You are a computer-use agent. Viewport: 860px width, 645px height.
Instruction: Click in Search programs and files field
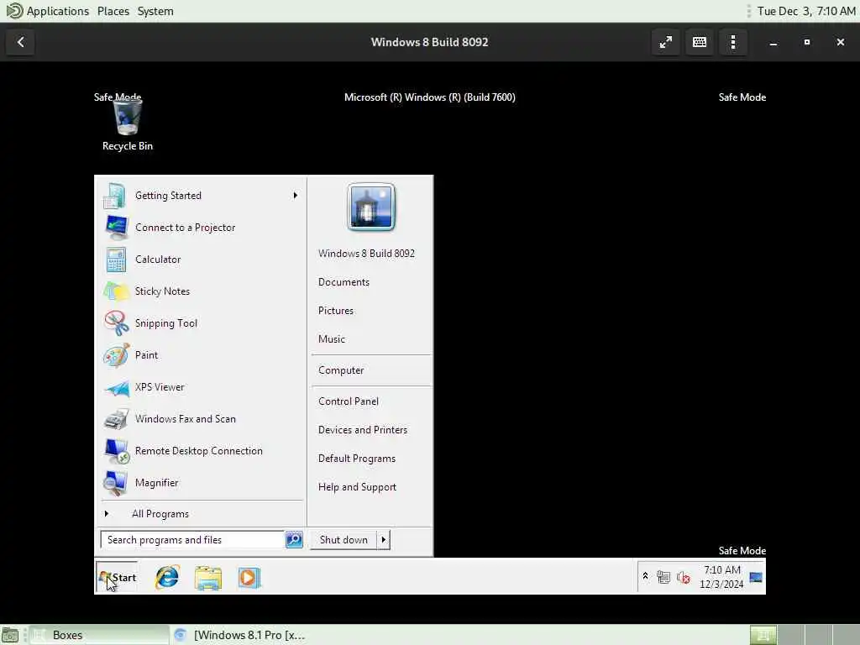tap(192, 540)
